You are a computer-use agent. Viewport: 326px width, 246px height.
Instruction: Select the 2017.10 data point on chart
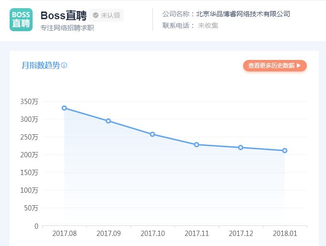(152, 134)
